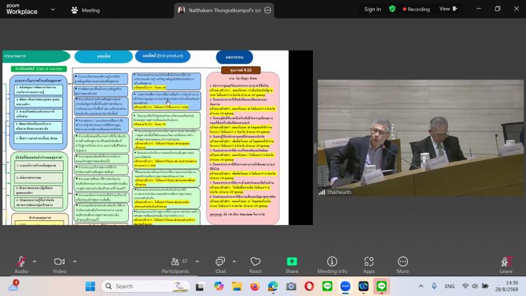
Task: Open the Apps panel
Action: tap(369, 264)
